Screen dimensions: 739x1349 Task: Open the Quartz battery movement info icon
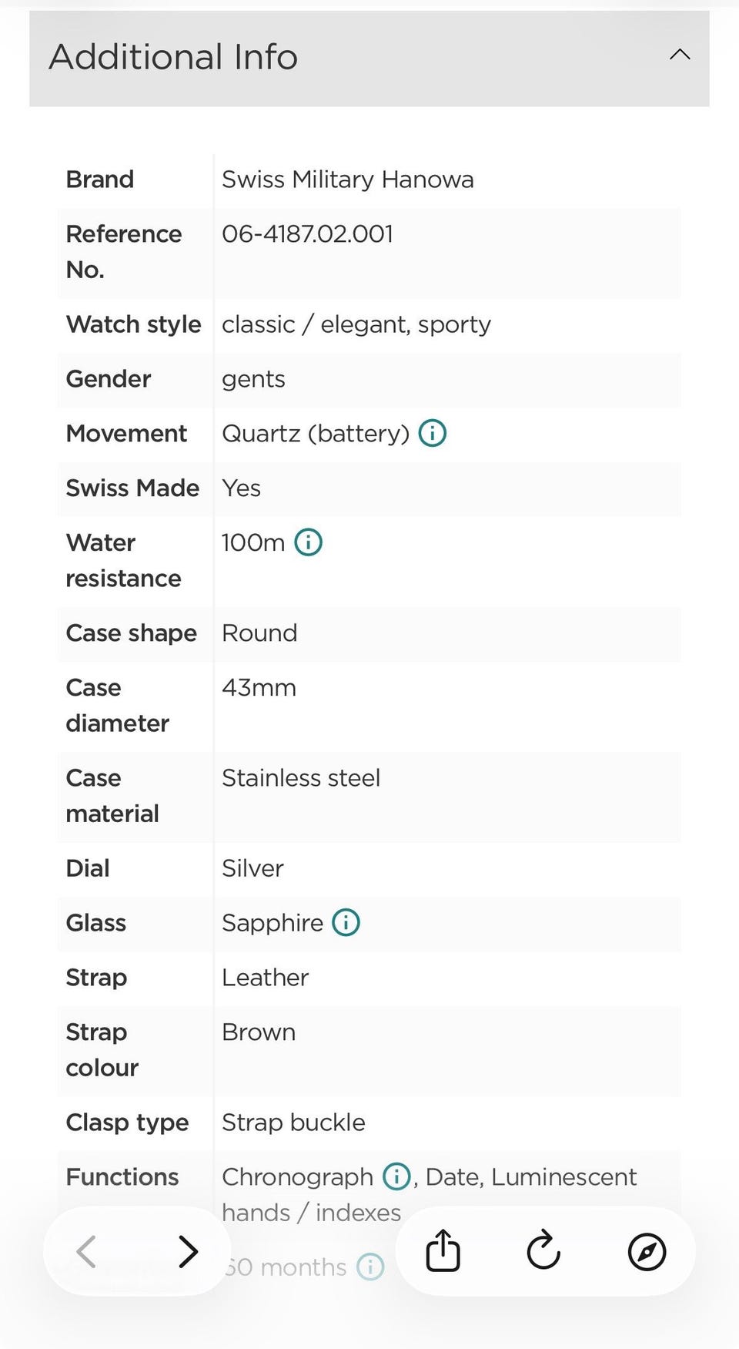433,433
